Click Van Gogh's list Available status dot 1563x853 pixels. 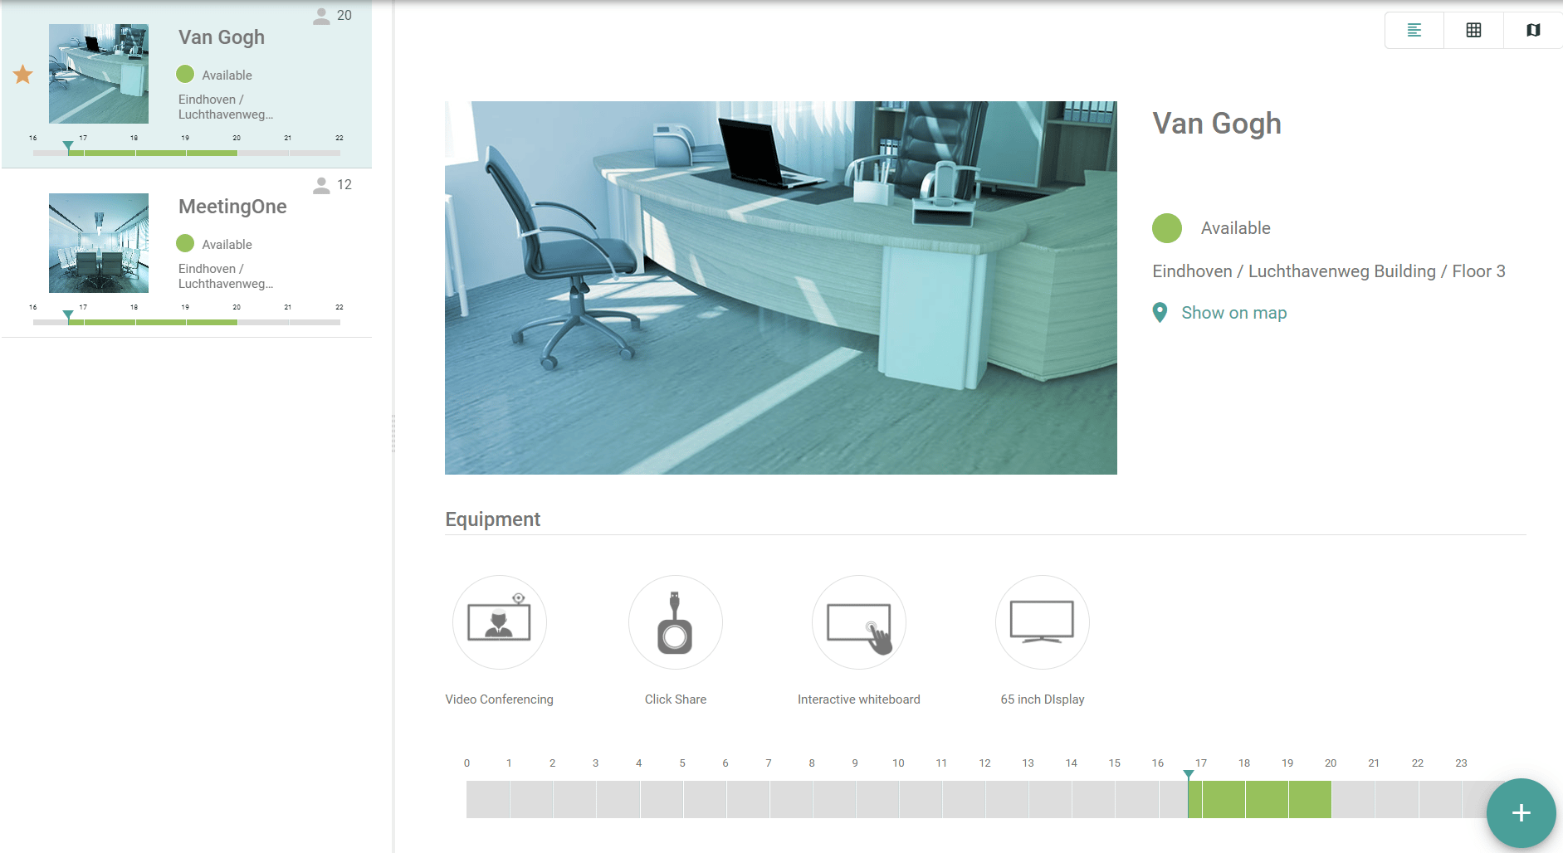[x=185, y=75]
